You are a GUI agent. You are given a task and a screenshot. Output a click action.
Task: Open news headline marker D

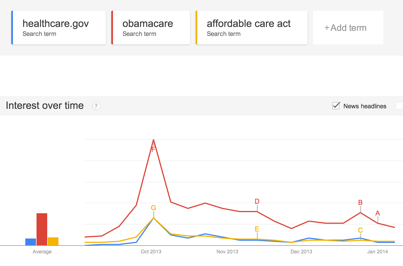pos(257,201)
